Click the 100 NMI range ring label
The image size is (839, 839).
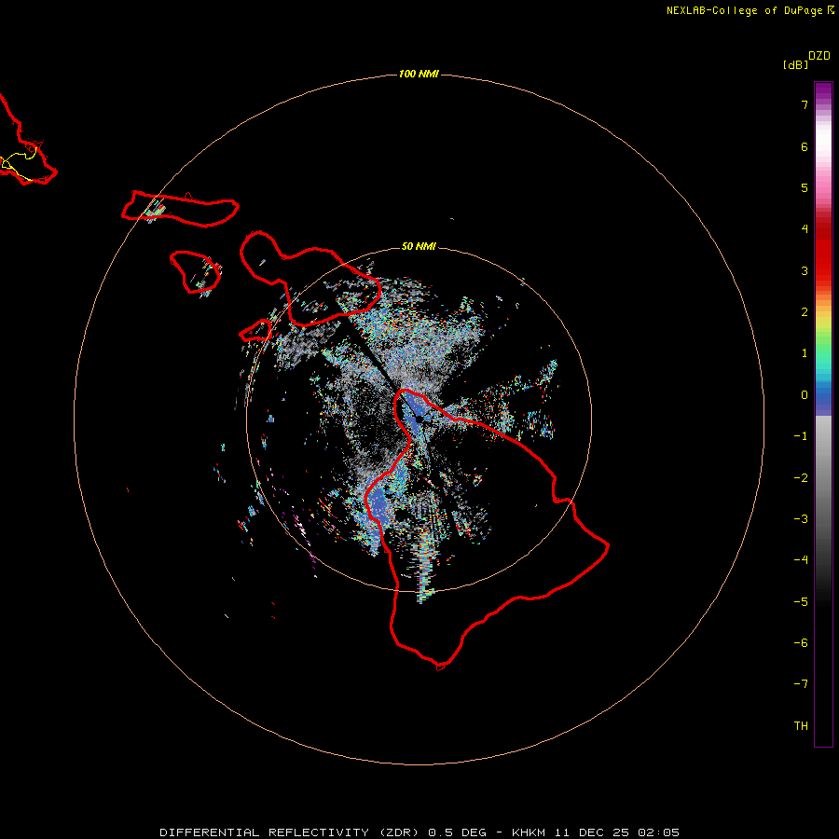[x=419, y=74]
